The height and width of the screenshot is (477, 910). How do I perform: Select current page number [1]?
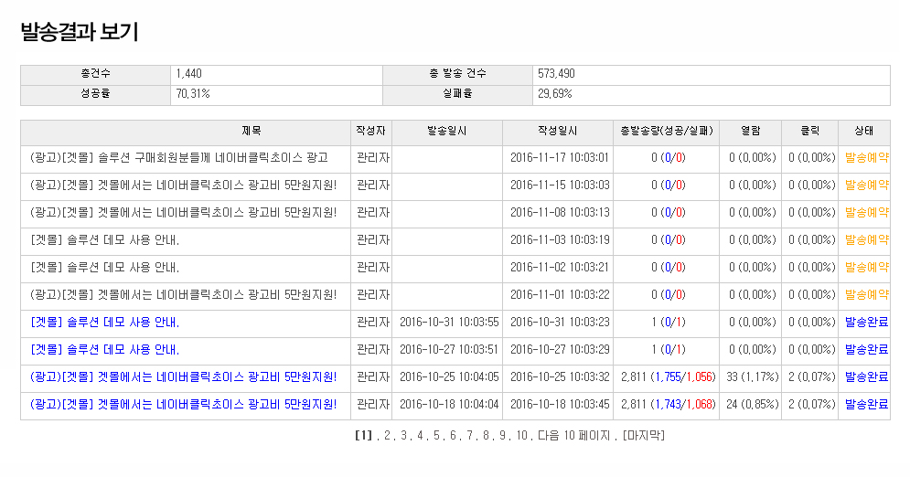tap(363, 435)
